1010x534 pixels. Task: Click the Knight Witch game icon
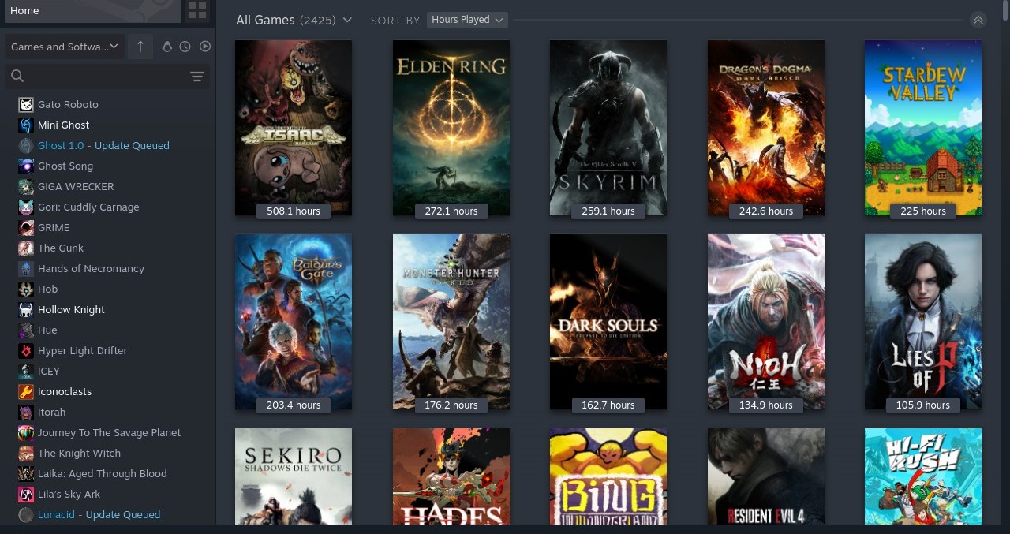[x=26, y=453]
